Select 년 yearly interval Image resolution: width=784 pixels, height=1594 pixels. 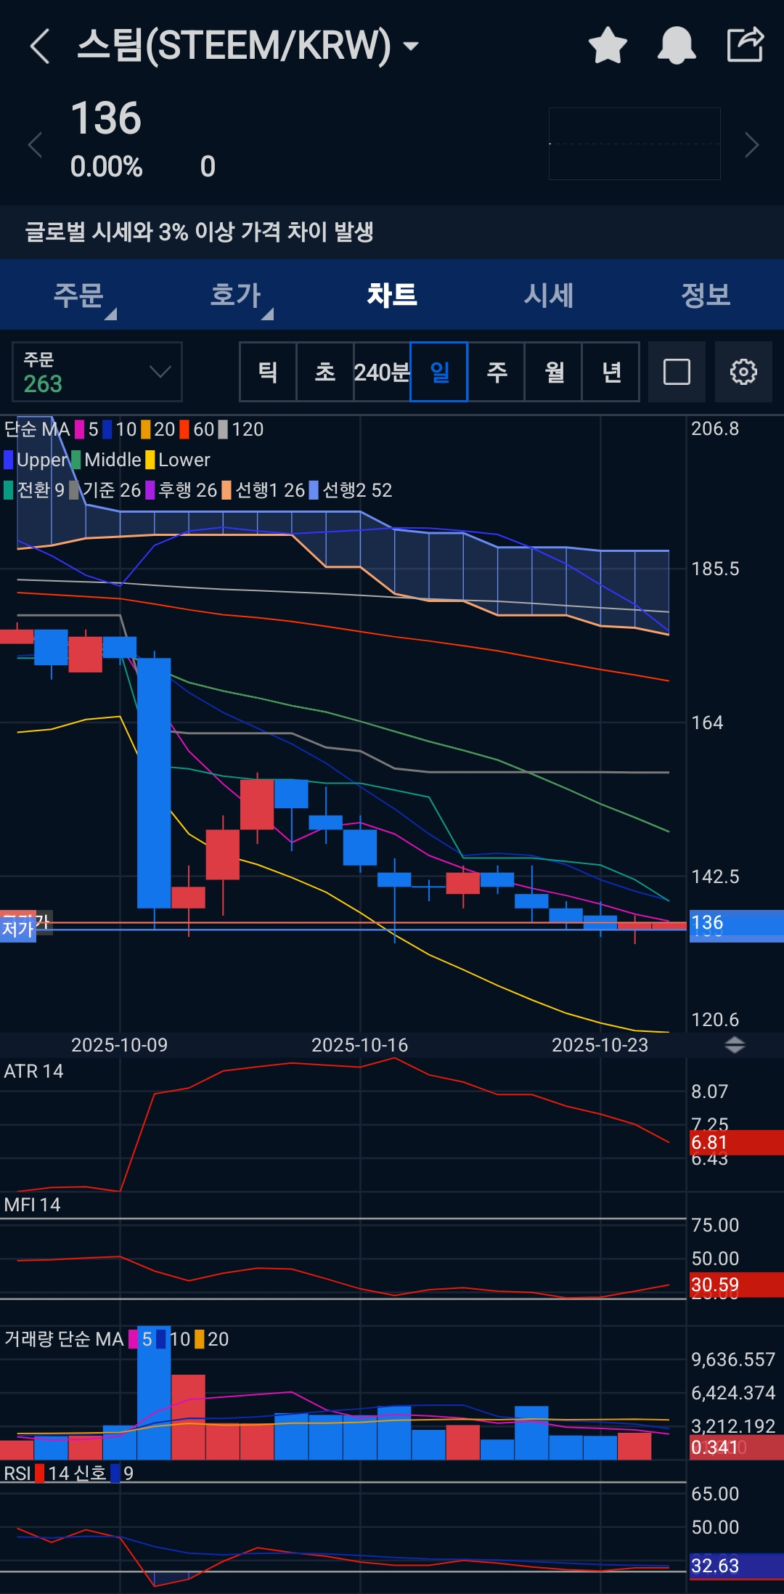tap(611, 372)
